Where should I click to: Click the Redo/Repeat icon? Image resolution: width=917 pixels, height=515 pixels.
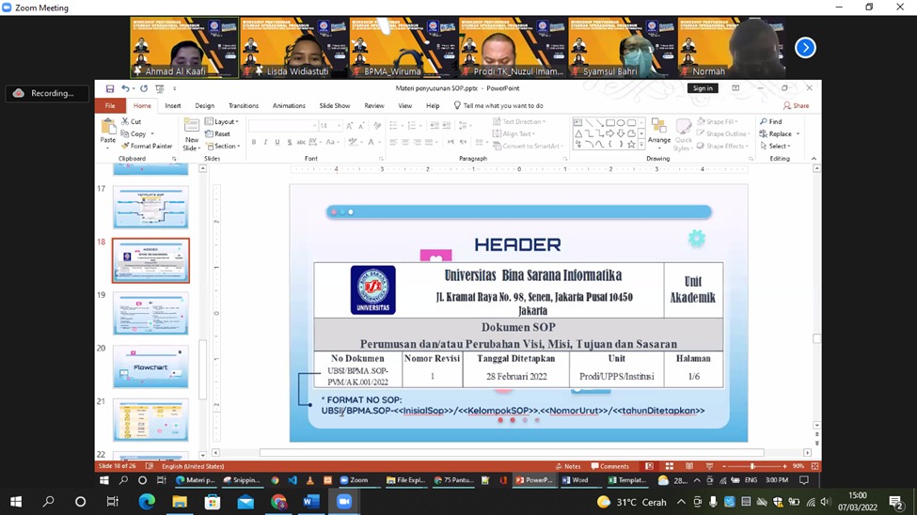coord(144,89)
